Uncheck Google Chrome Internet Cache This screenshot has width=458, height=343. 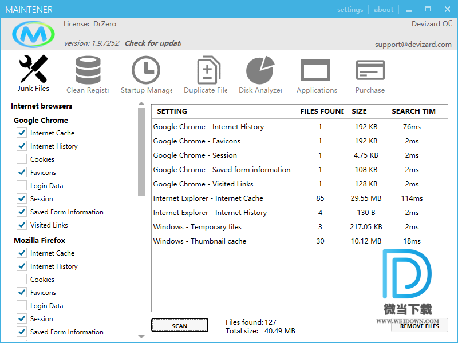(x=22, y=133)
